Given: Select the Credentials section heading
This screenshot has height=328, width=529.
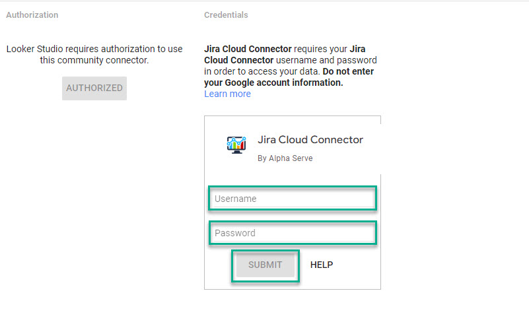Looking at the screenshot, I should [x=226, y=15].
